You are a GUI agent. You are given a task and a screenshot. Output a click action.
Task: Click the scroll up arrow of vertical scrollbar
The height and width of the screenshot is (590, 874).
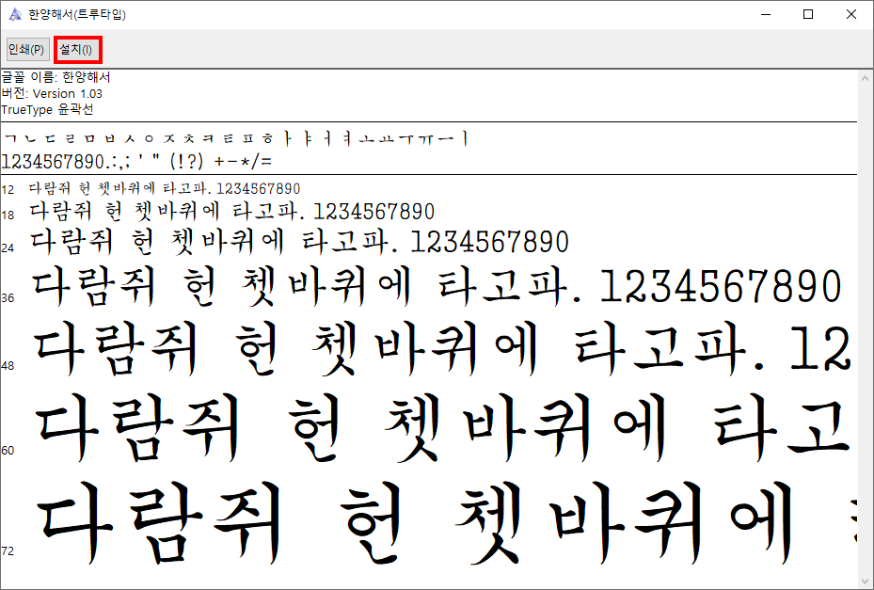(866, 79)
